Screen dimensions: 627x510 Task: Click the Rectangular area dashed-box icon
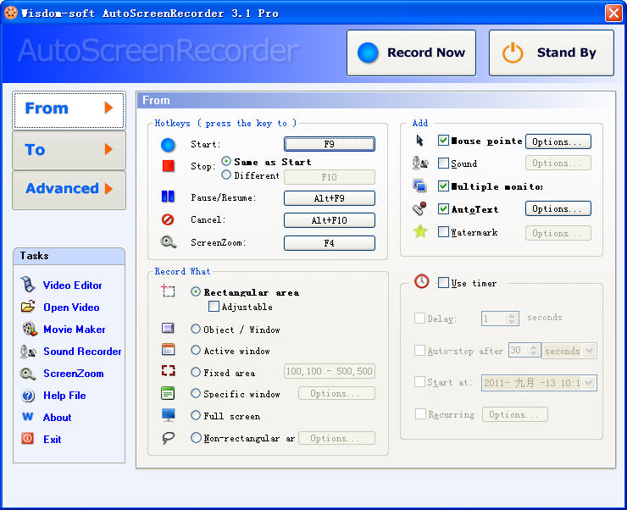click(x=169, y=291)
